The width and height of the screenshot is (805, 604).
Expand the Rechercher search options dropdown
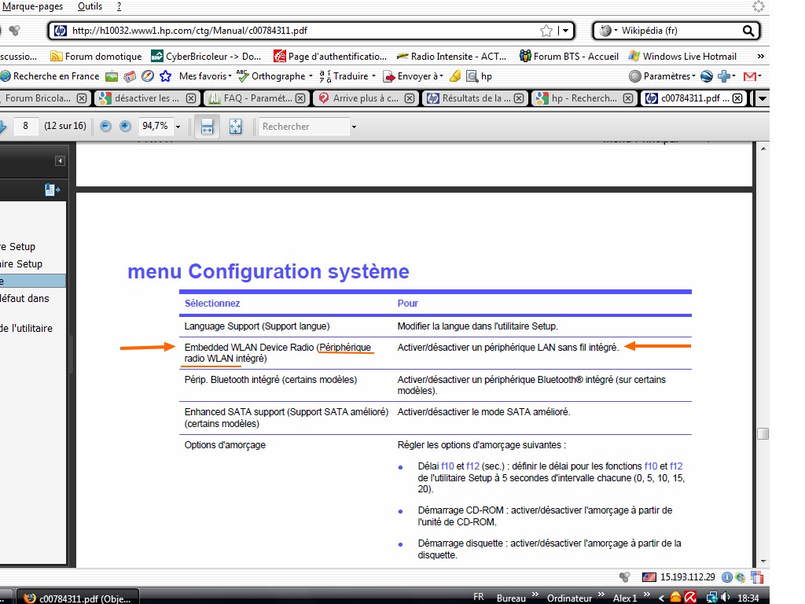(354, 127)
